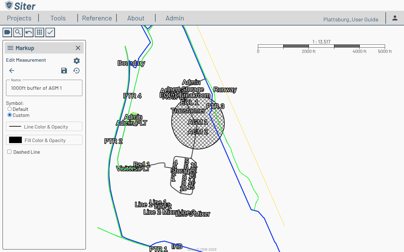Open the magnifier search tool
This screenshot has height=252, width=404.
tap(18, 32)
